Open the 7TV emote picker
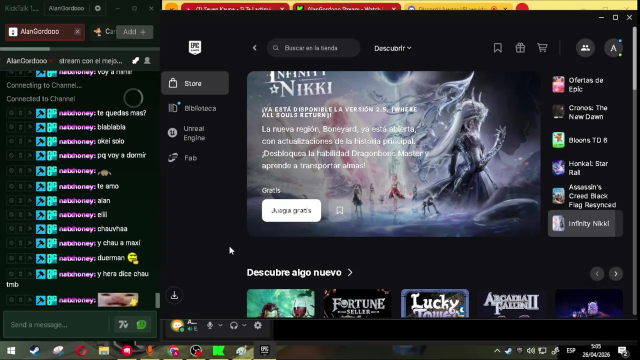Viewport: 640px width, 360px height. (123, 324)
